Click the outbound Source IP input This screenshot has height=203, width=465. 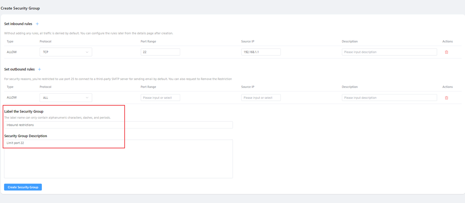point(261,98)
